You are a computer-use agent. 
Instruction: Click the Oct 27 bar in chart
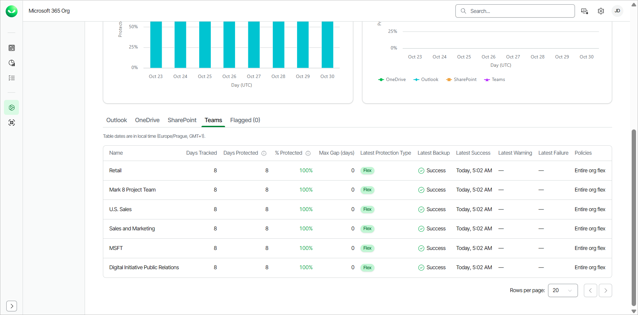[x=254, y=45]
